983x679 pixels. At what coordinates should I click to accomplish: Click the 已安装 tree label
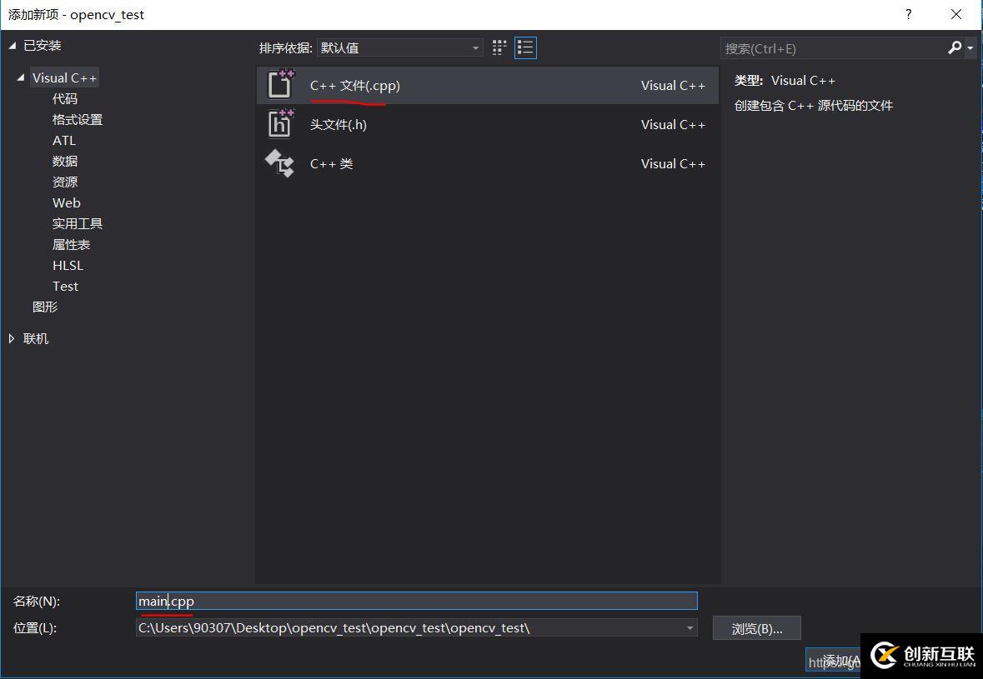42,45
